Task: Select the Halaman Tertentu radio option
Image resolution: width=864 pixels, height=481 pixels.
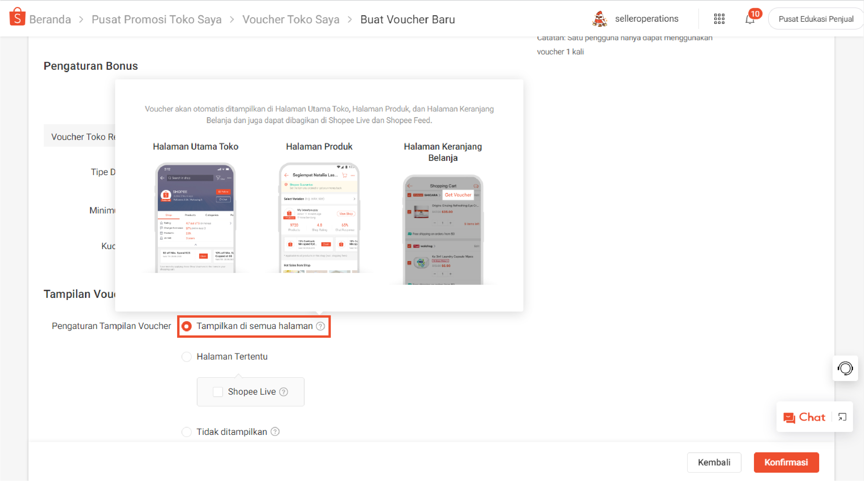Action: [187, 357]
